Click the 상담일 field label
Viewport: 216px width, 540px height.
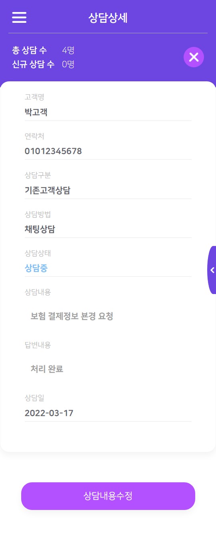pyautogui.click(x=34, y=398)
